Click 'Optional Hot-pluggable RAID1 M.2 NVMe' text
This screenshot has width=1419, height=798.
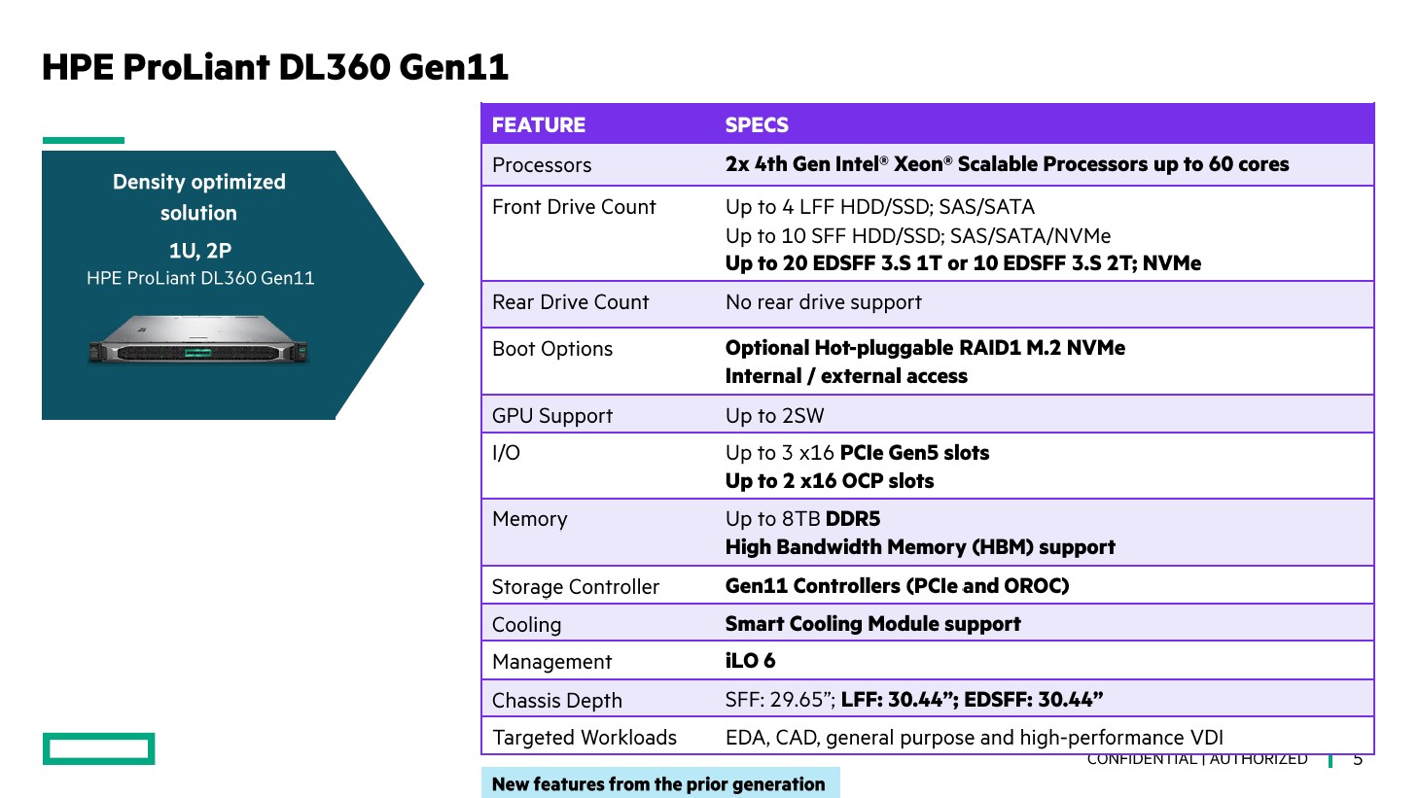pyautogui.click(x=925, y=348)
